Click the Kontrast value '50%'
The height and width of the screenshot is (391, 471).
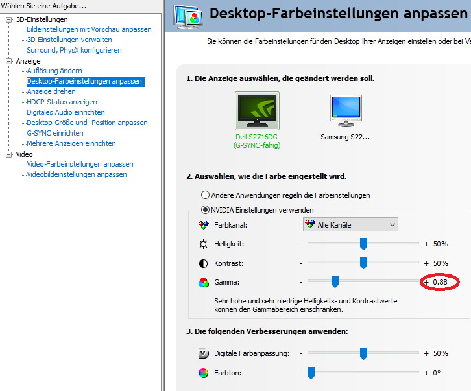441,263
